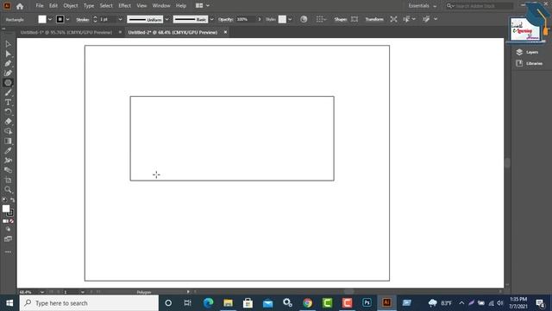
Task: Select the Eyedropper tool
Action: (x=8, y=150)
